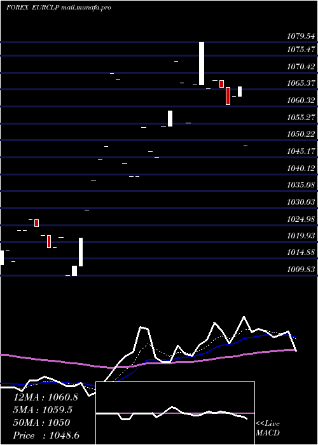The image size is (318, 445).
Task: Click the tallest white candlestick reaching 1079.54
Action: pos(202,64)
